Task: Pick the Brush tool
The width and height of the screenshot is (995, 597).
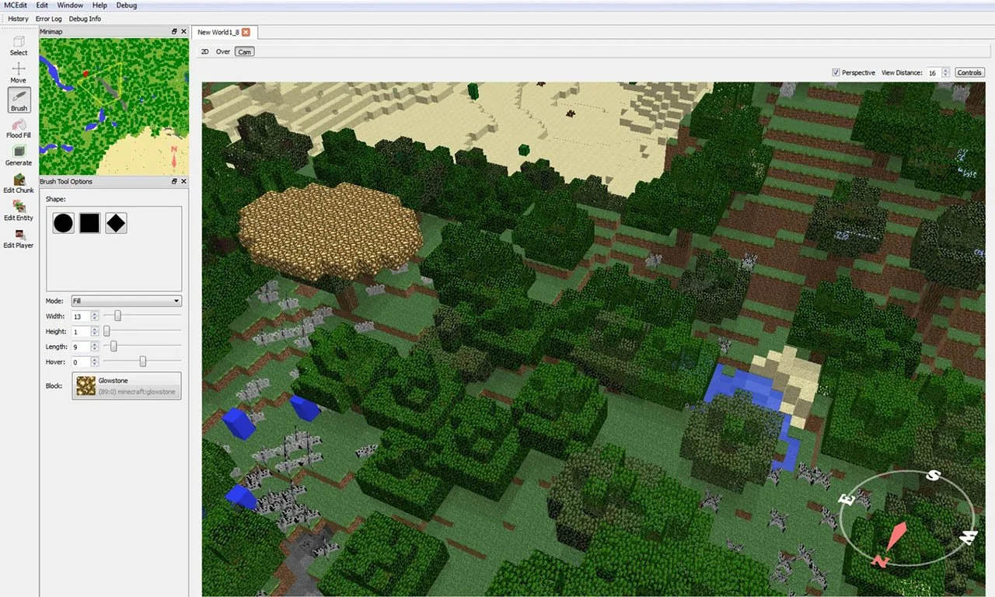Action: click(x=19, y=100)
